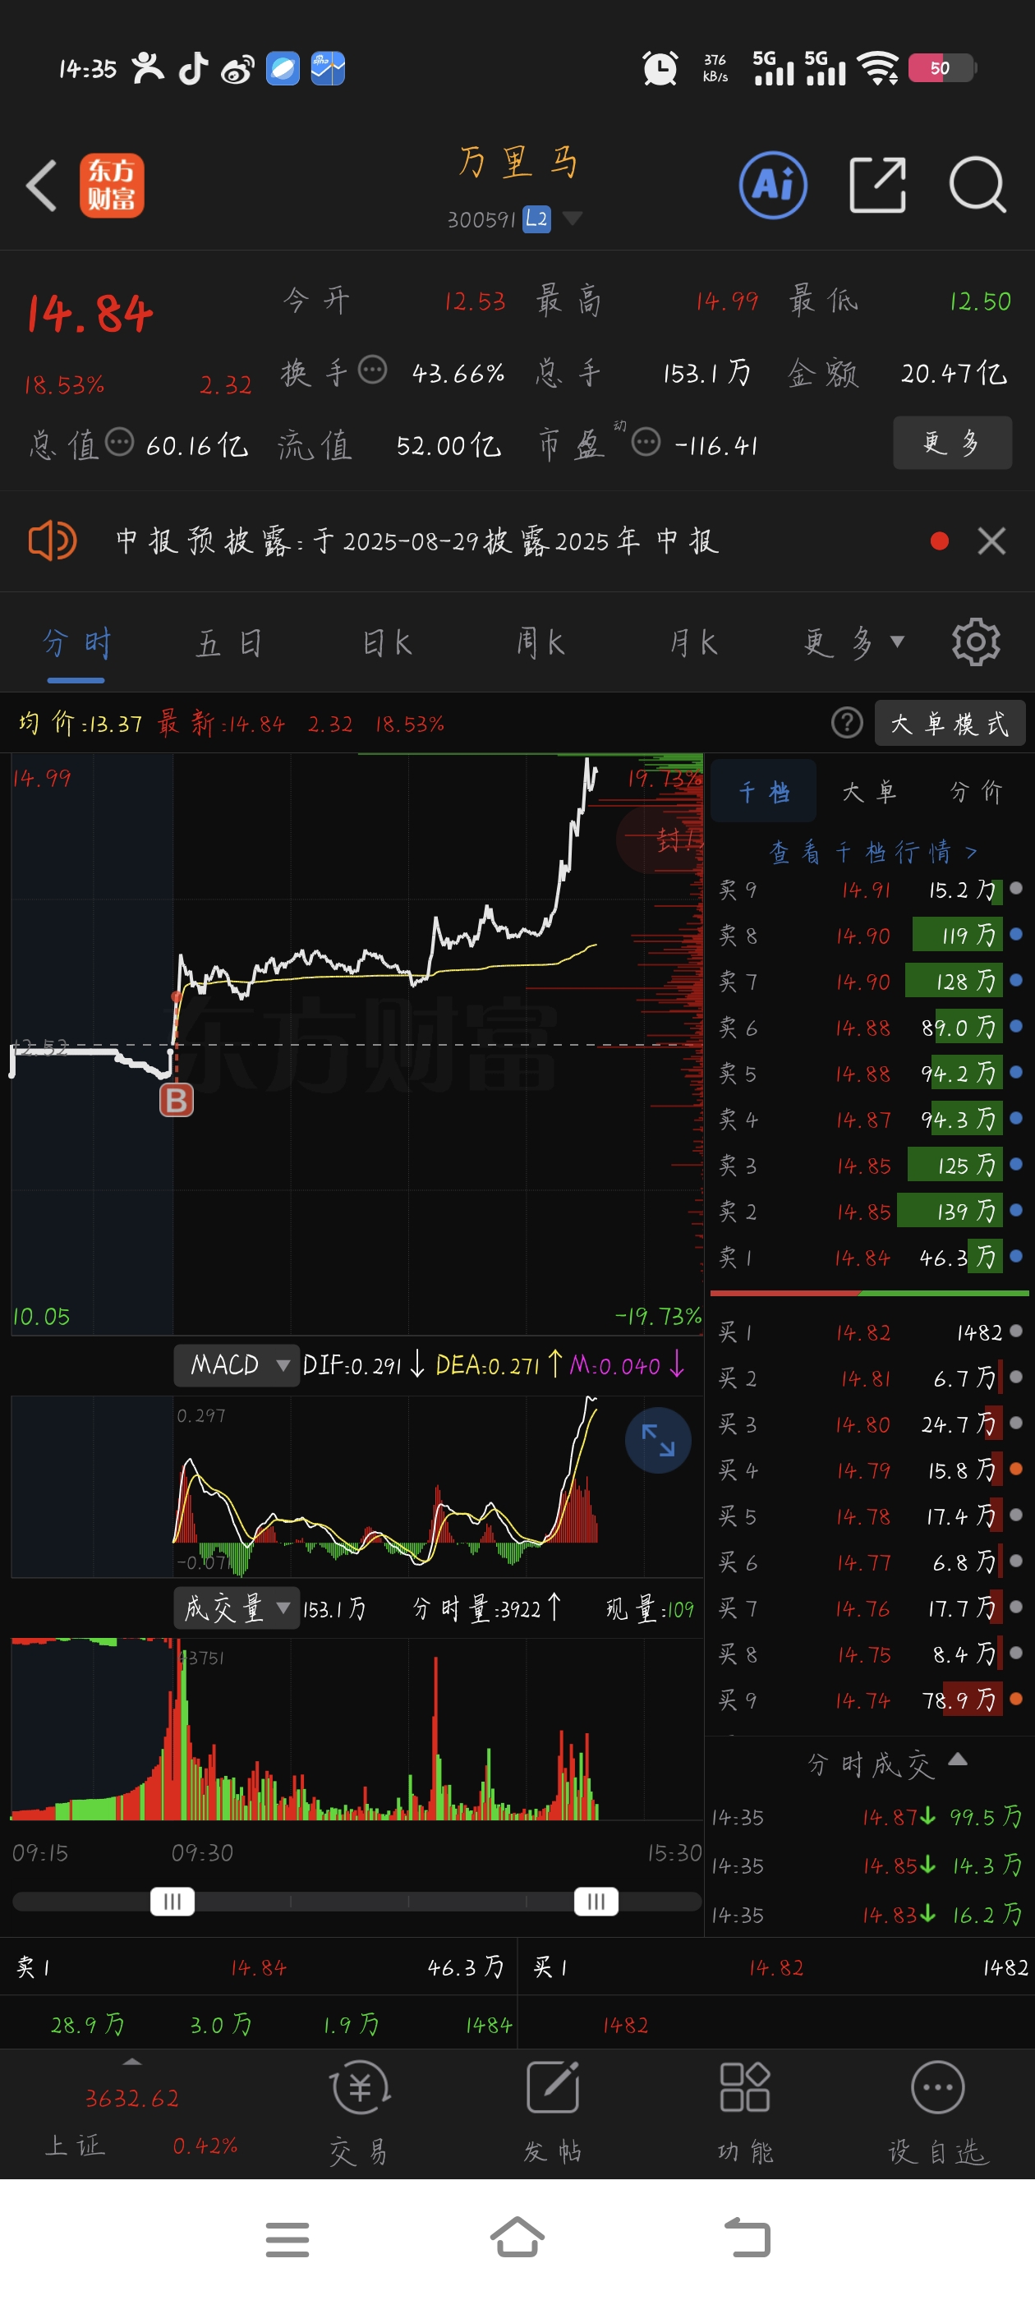1035x2300 pixels.
Task: Tap the fullscreen expand chart icon
Action: coord(658,1441)
